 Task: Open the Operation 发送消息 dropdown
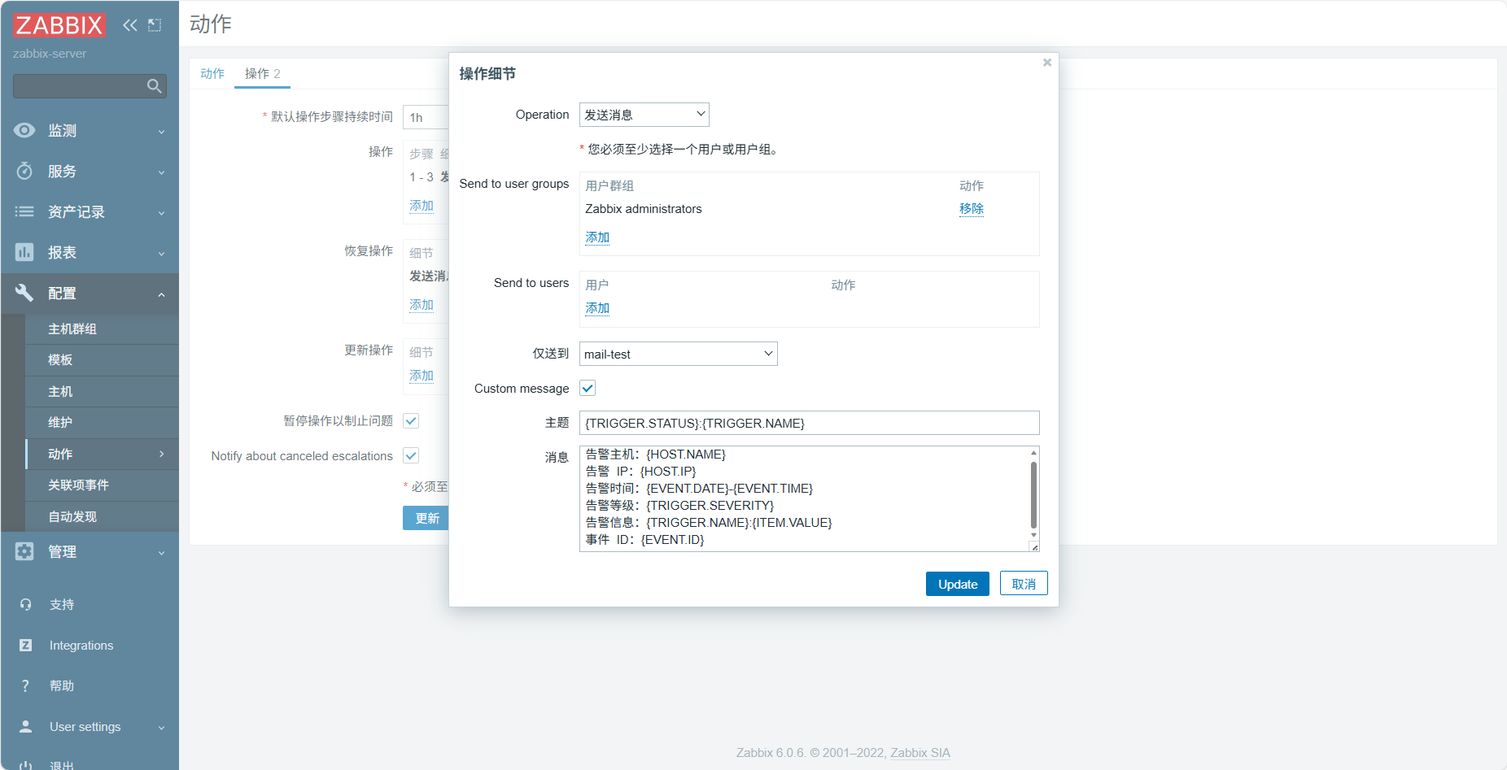point(644,115)
